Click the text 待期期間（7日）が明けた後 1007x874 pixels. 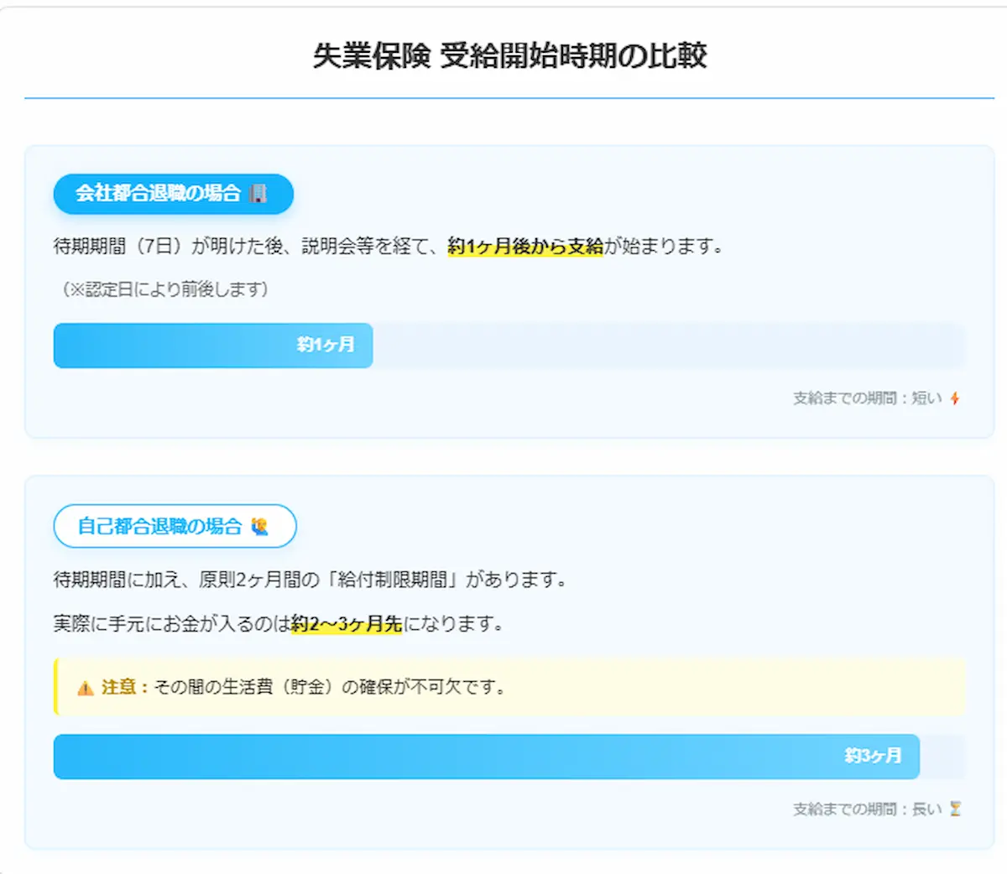coord(170,247)
